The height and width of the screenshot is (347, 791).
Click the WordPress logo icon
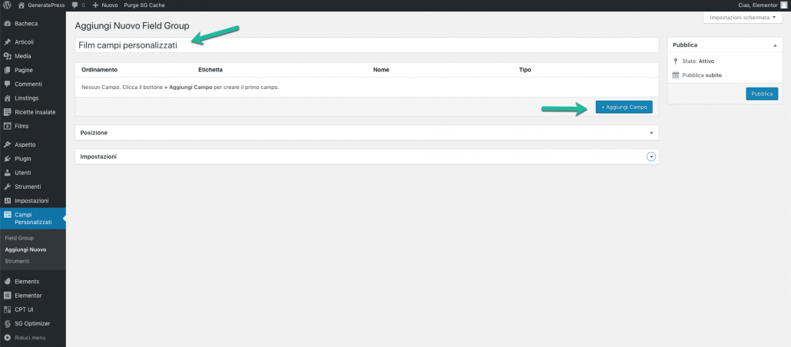pos(7,5)
